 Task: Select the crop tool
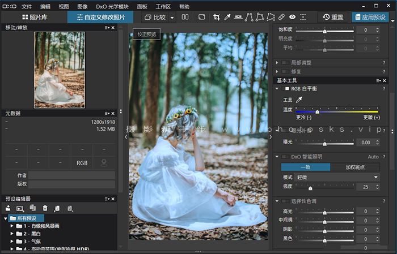pyautogui.click(x=217, y=17)
